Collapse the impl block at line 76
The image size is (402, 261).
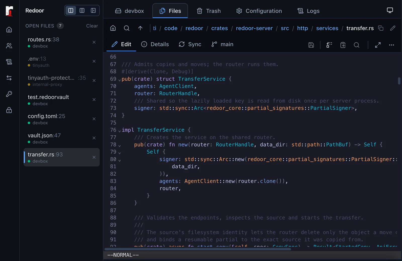click(x=120, y=131)
